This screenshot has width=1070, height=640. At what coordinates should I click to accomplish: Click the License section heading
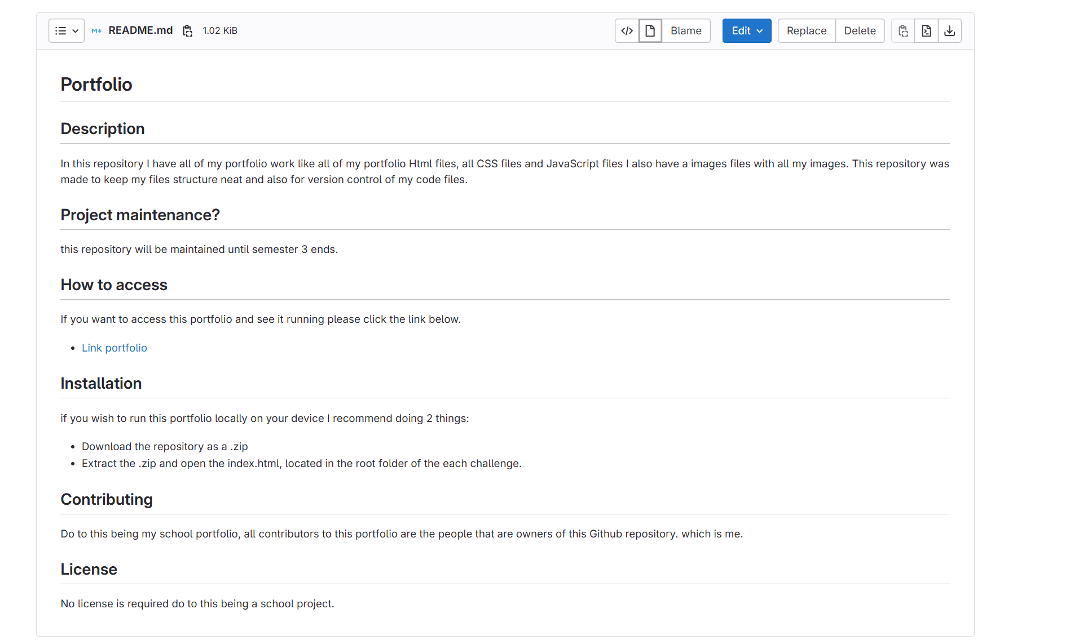[x=89, y=570]
